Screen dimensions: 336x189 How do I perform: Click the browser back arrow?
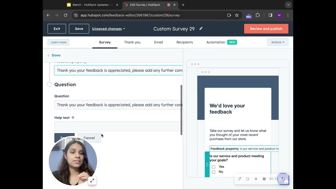click(x=48, y=15)
